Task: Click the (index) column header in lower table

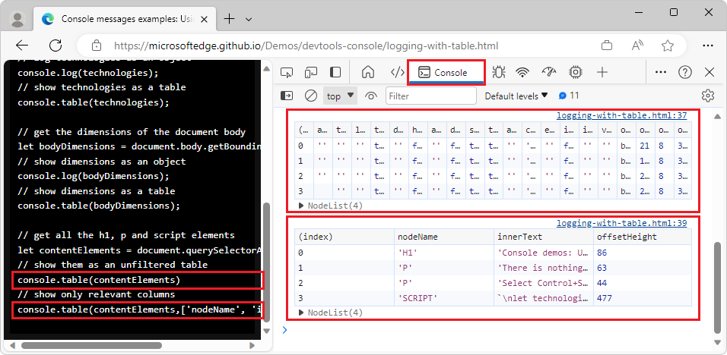Action: [344, 237]
